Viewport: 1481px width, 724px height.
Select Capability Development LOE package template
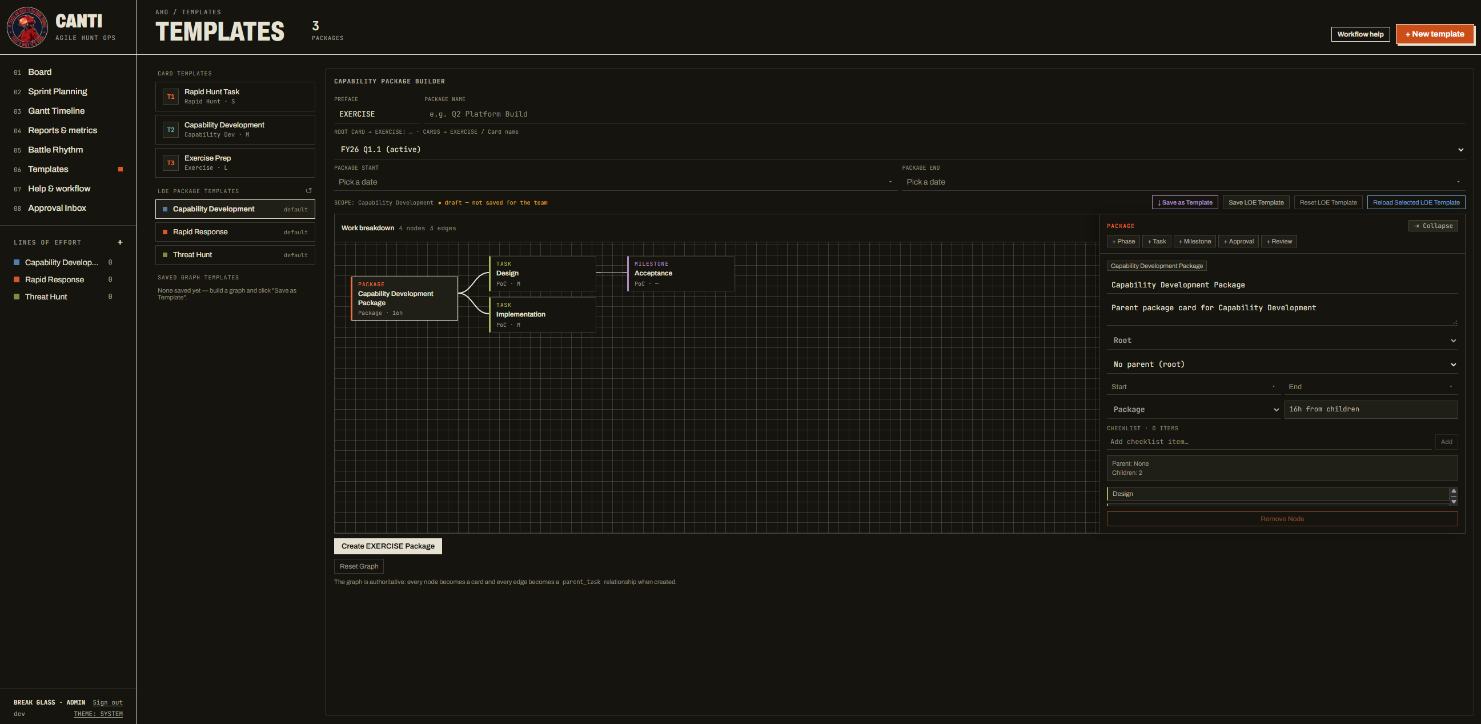pos(235,209)
